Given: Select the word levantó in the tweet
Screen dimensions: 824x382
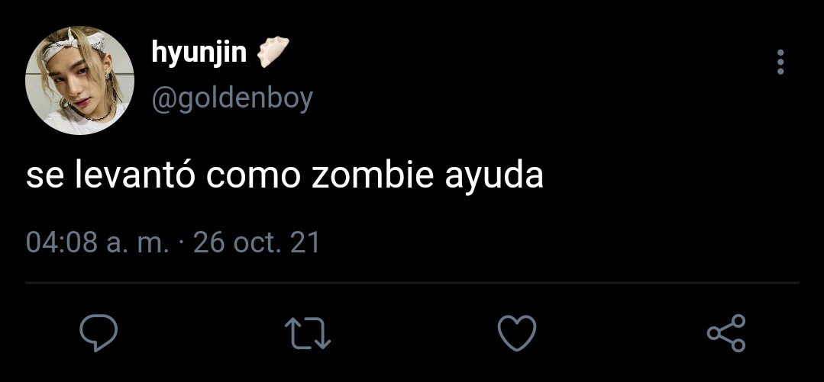Looking at the screenshot, I should (135, 175).
